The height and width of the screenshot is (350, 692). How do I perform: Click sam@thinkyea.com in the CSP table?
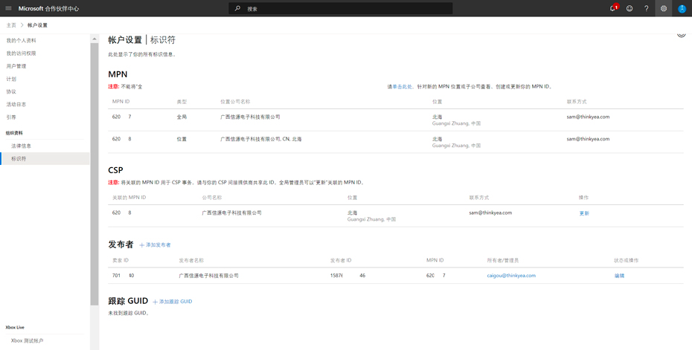490,213
